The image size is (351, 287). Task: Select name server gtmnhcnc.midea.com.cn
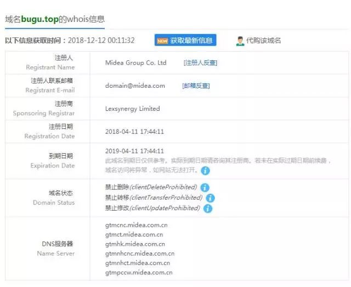140,254
